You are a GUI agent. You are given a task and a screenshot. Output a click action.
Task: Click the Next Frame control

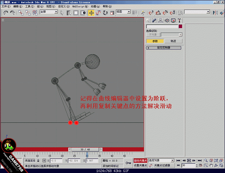pyautogui.click(x=194, y=161)
